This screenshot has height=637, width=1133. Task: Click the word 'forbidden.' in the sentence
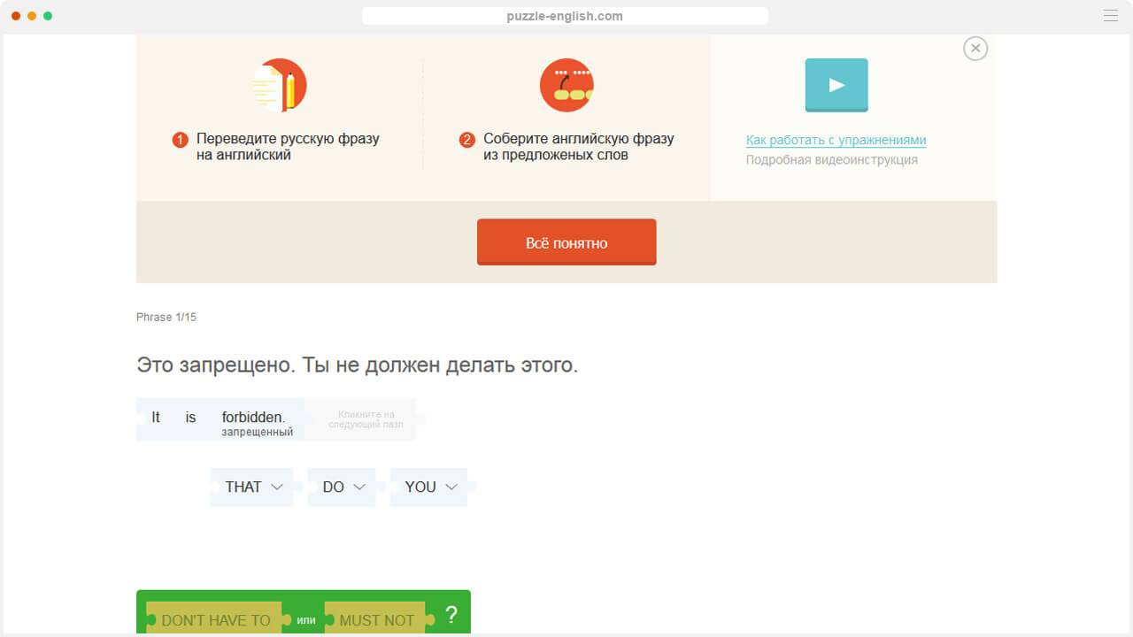point(253,417)
